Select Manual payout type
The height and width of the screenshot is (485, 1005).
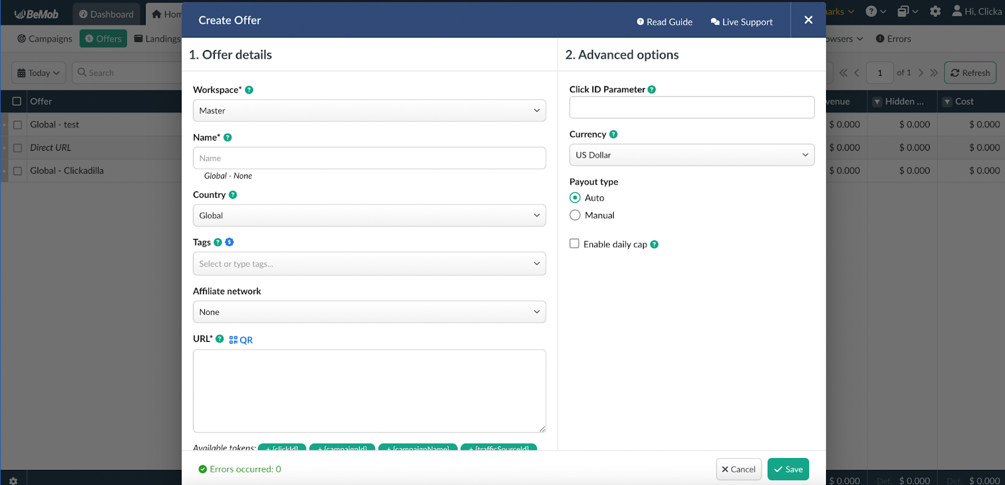click(575, 215)
